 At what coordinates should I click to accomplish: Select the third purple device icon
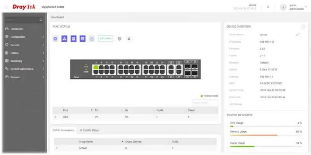73,39
